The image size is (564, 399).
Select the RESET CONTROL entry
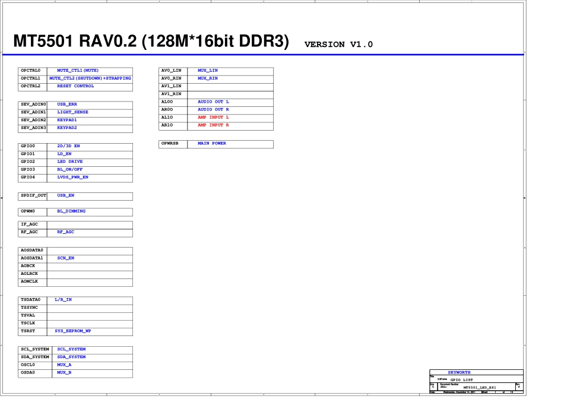pos(75,86)
